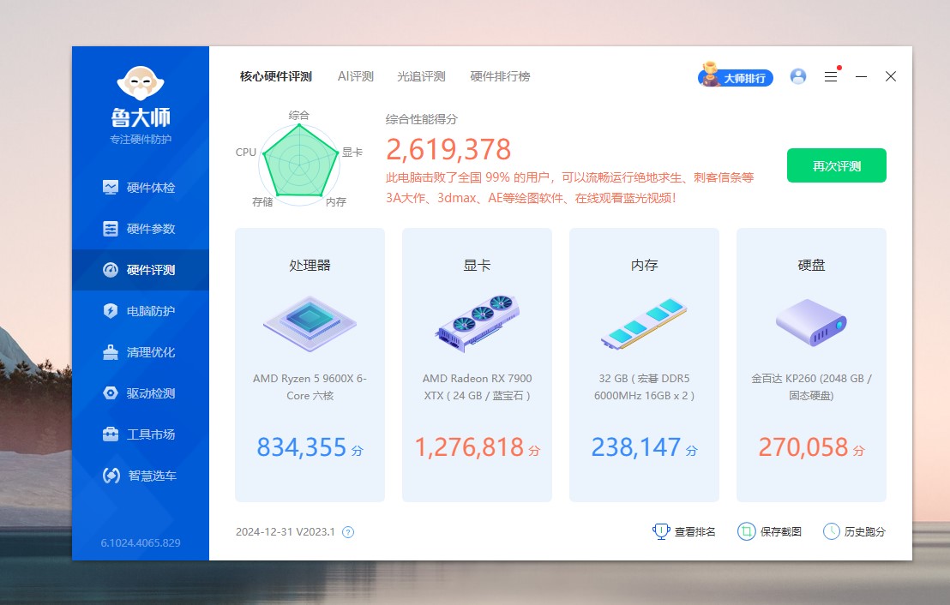The height and width of the screenshot is (605, 950).
Task: Switch to the 光追评测 tab
Action: [421, 76]
